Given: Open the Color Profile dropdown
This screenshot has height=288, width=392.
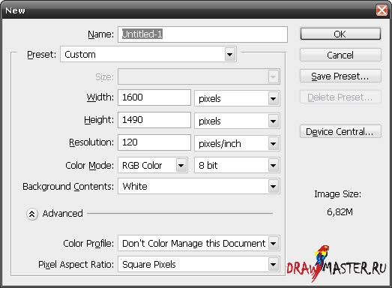Looking at the screenshot, I should 199,243.
